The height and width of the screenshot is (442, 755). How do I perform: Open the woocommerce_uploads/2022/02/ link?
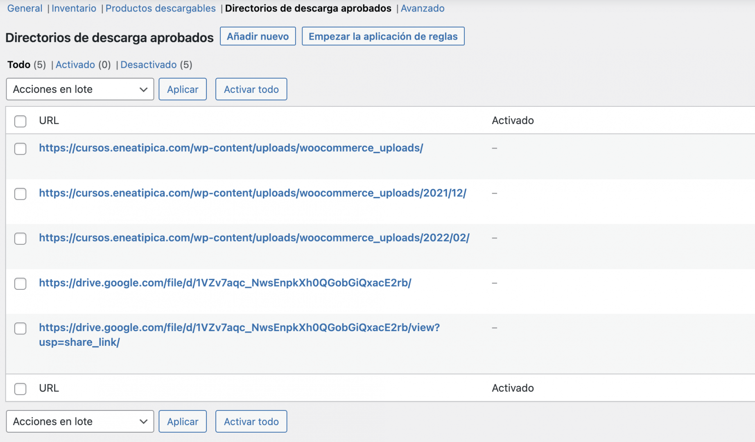click(254, 238)
